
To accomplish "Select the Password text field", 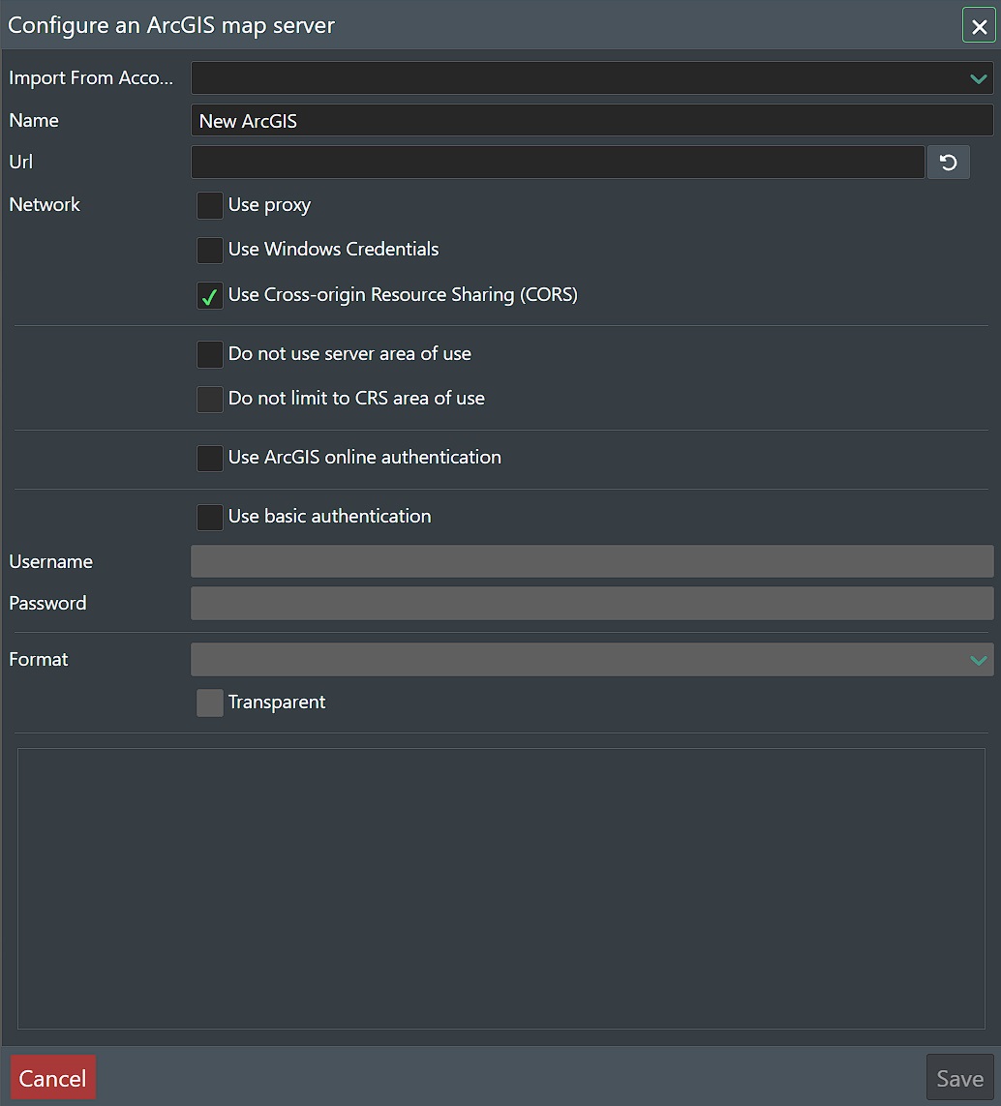I will (x=591, y=603).
